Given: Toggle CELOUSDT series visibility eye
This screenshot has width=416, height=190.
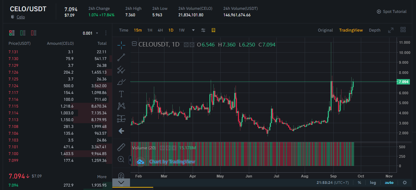Looking at the screenshot, I should point(186,44).
